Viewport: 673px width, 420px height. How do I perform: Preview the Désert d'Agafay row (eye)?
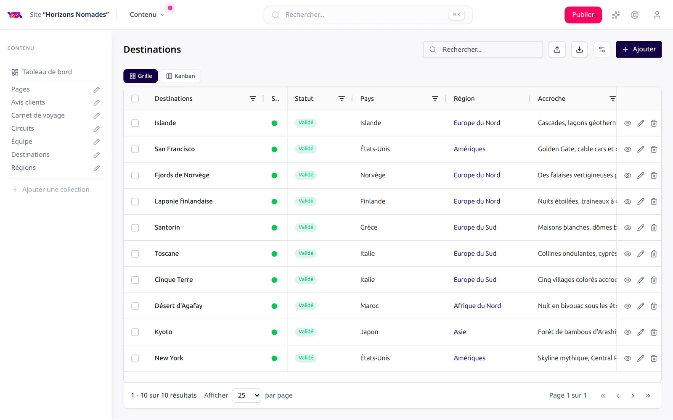click(x=628, y=306)
